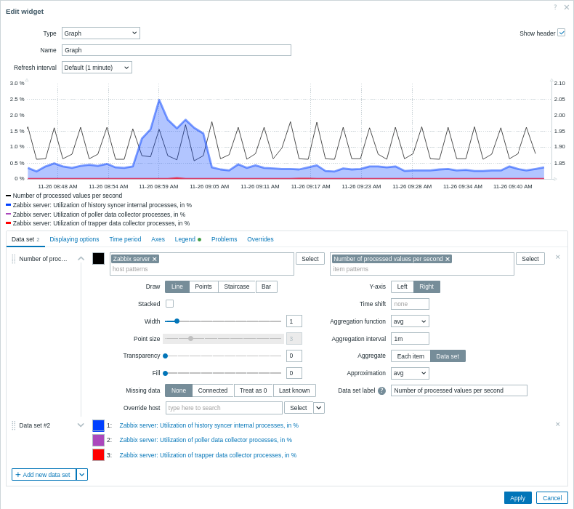Open Override host Select dropdown arrow
This screenshot has height=509, width=574.
point(319,408)
